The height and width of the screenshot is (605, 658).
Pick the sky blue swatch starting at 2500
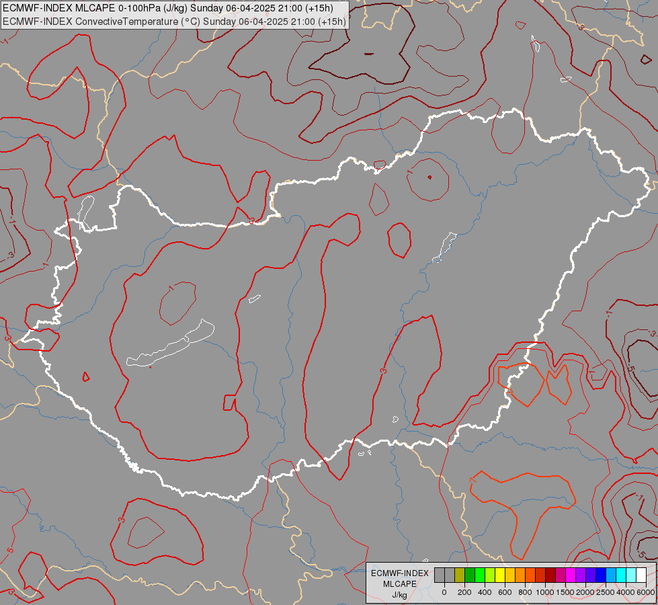tap(611, 575)
